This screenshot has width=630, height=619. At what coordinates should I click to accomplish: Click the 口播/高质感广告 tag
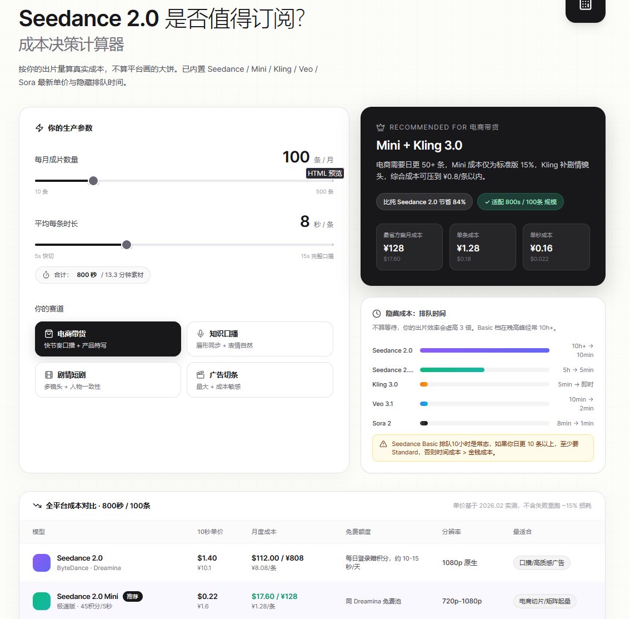click(542, 563)
